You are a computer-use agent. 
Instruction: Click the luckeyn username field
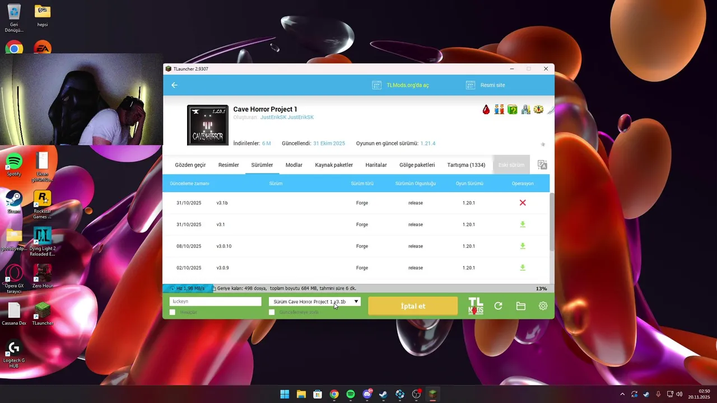(x=215, y=301)
